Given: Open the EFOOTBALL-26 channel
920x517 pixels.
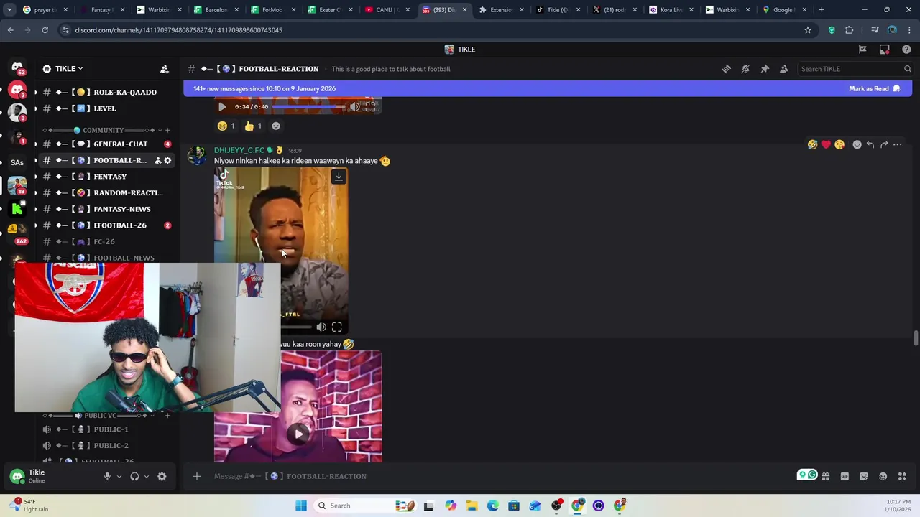Looking at the screenshot, I should pyautogui.click(x=106, y=225).
